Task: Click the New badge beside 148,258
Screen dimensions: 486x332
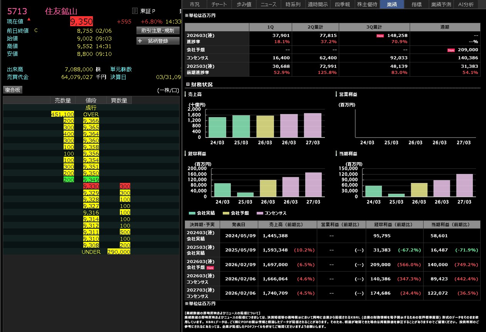Action: (x=380, y=35)
